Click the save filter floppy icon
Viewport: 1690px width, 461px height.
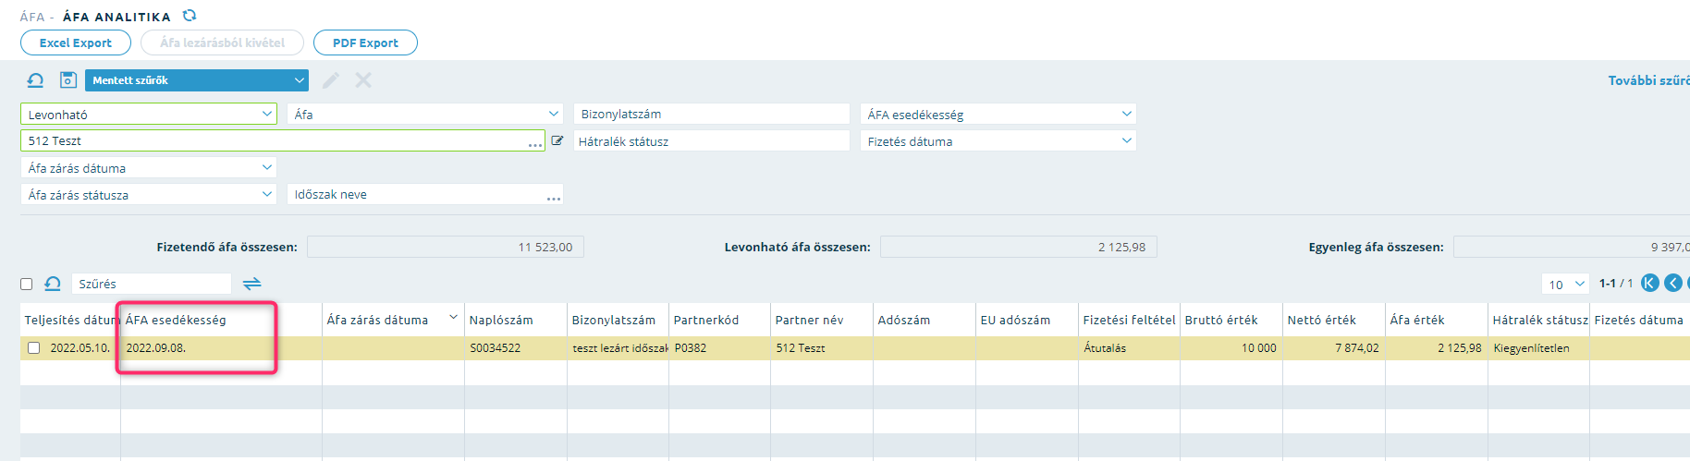tap(67, 80)
